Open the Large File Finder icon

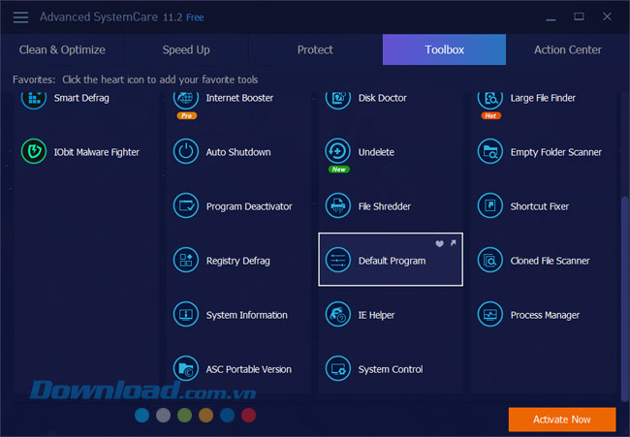(x=490, y=100)
